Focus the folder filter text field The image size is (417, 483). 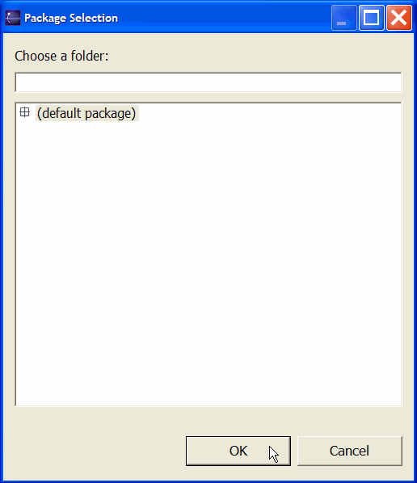208,82
